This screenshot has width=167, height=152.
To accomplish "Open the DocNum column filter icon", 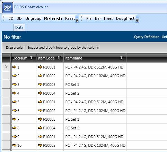I will tap(32, 58).
